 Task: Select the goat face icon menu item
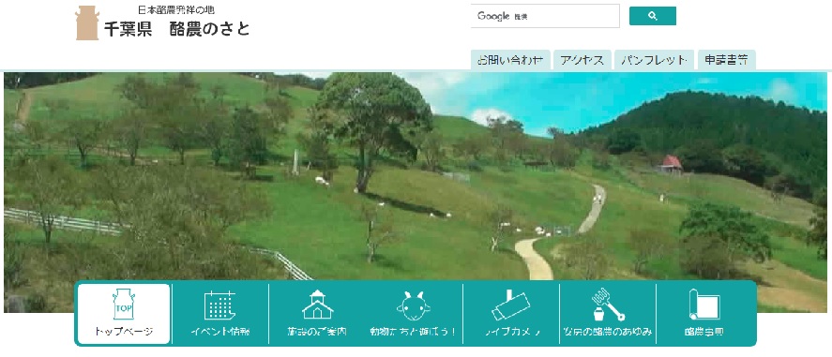[x=414, y=314]
